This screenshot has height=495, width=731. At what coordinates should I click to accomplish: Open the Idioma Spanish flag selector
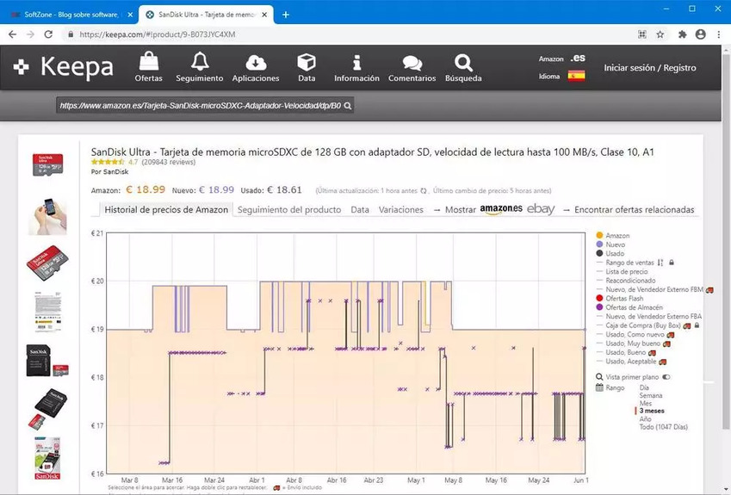(576, 76)
